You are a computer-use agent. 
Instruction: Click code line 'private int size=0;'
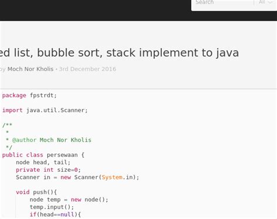tap(49, 170)
